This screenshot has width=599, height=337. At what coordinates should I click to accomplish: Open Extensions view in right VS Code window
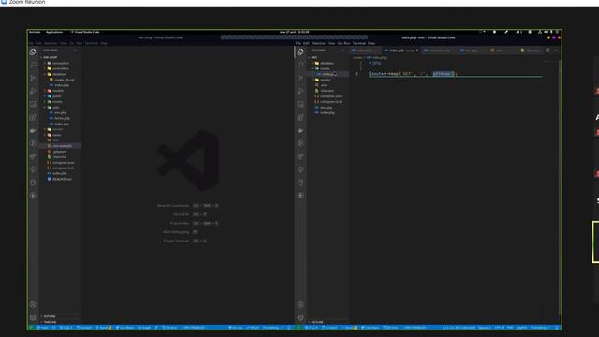click(x=300, y=117)
